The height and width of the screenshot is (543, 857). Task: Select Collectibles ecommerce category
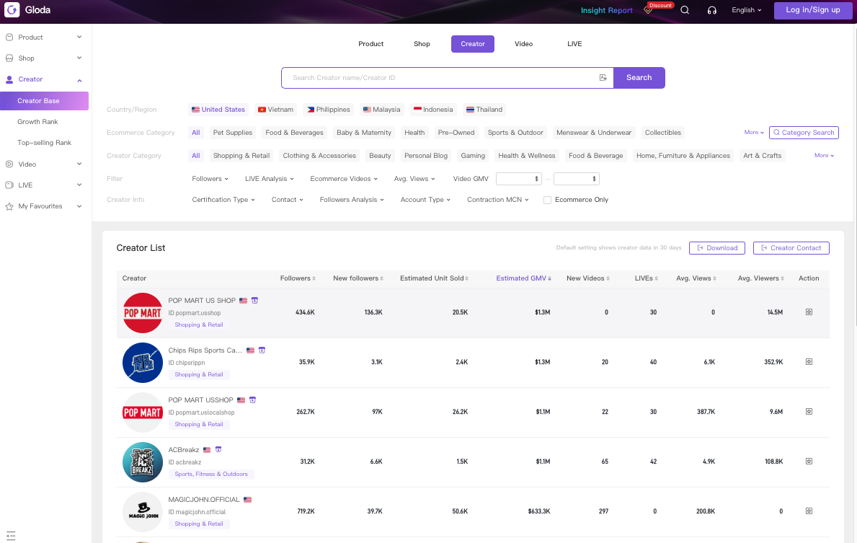pyautogui.click(x=663, y=133)
